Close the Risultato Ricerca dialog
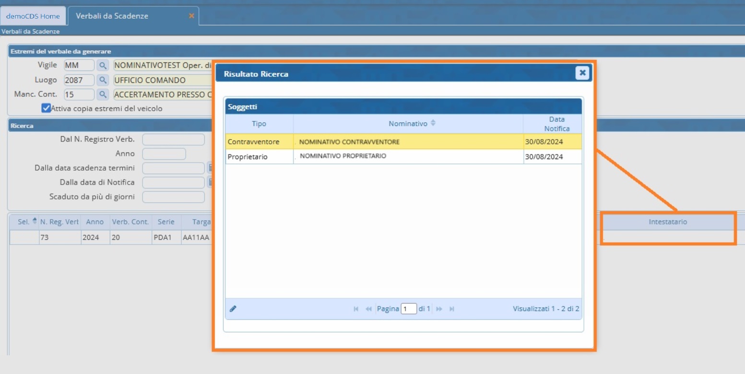 582,73
